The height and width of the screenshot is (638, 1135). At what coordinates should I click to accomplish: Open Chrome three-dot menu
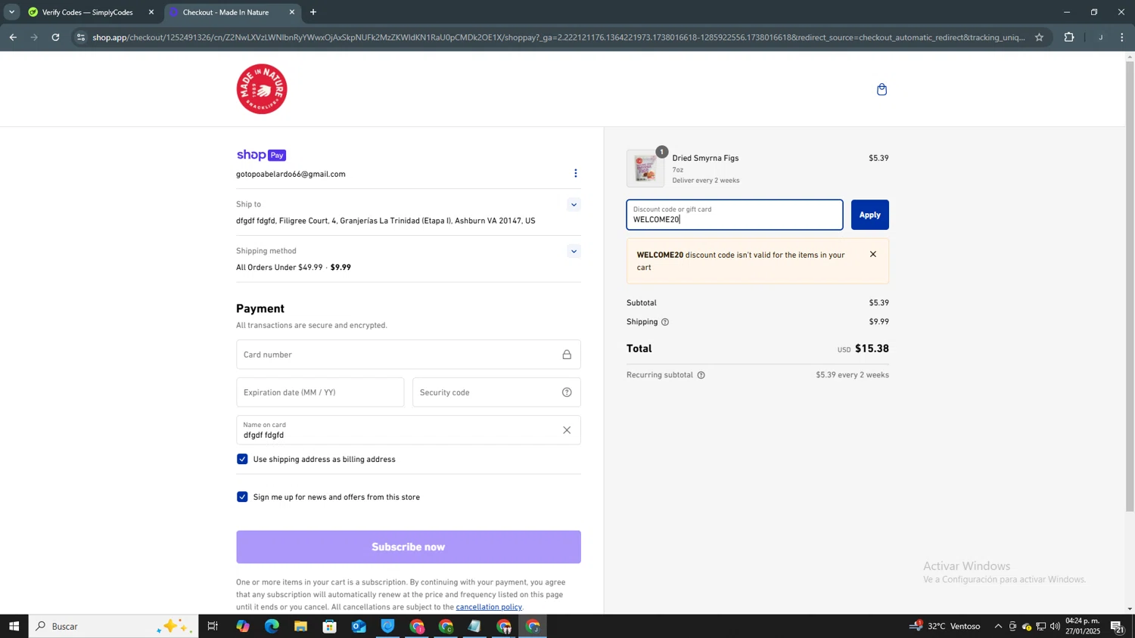click(x=1121, y=37)
